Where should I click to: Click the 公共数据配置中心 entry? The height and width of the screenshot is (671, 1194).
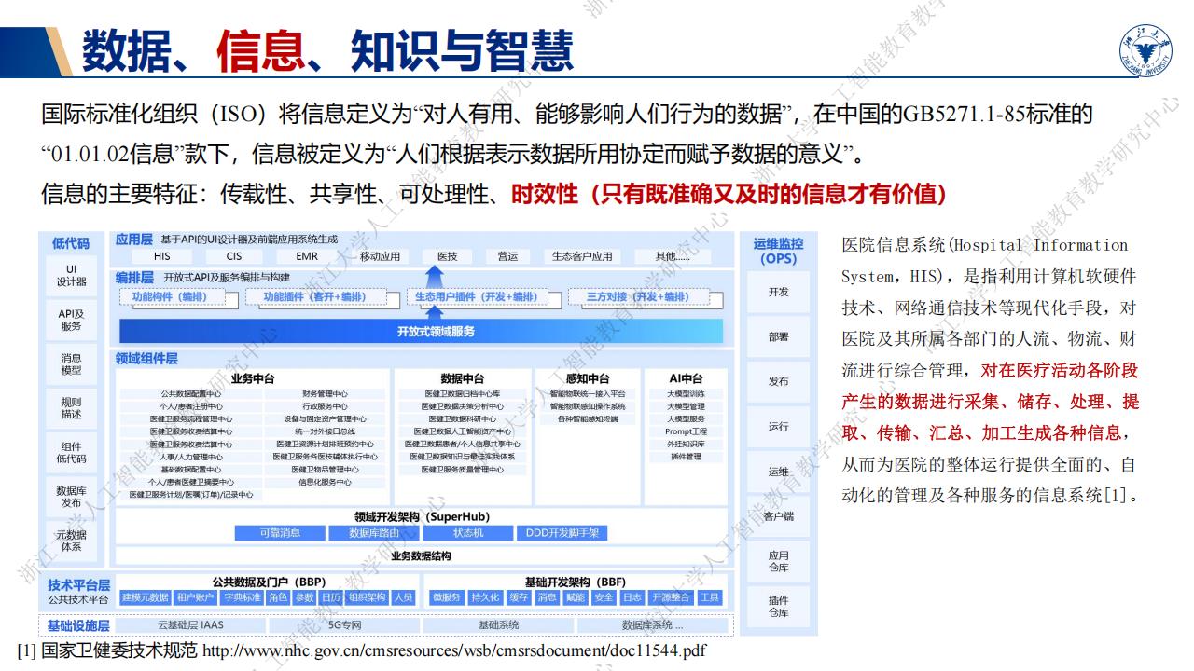[x=190, y=393]
